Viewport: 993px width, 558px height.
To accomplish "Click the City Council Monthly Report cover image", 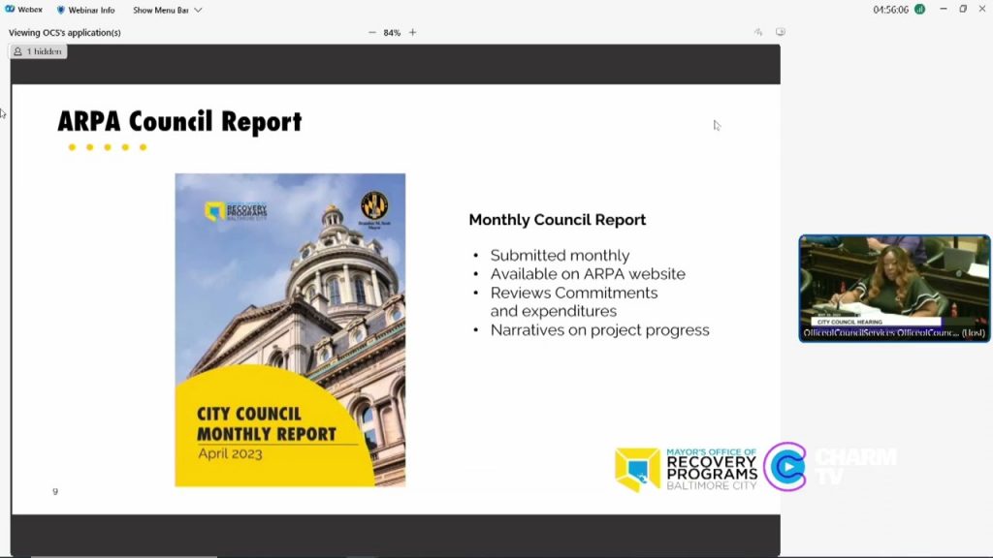I will point(290,329).
